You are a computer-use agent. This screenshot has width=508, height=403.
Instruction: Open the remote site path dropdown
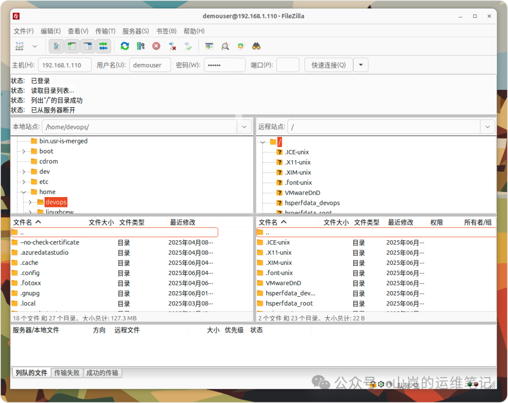[487, 126]
